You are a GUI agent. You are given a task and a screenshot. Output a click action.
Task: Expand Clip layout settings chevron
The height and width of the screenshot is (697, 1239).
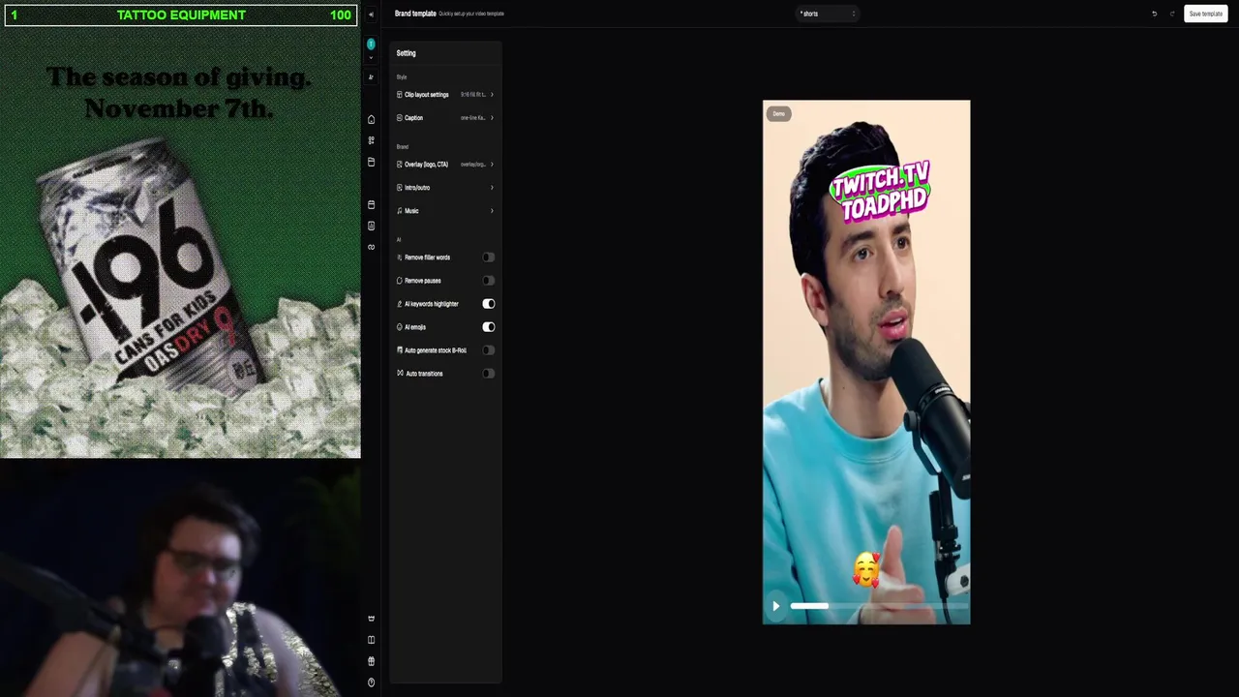click(492, 95)
